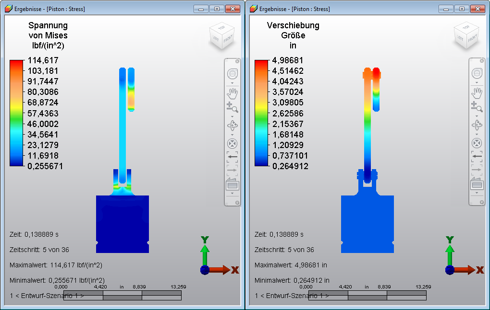Go to previous view in Spannung window
490x310 pixels.
point(232,157)
